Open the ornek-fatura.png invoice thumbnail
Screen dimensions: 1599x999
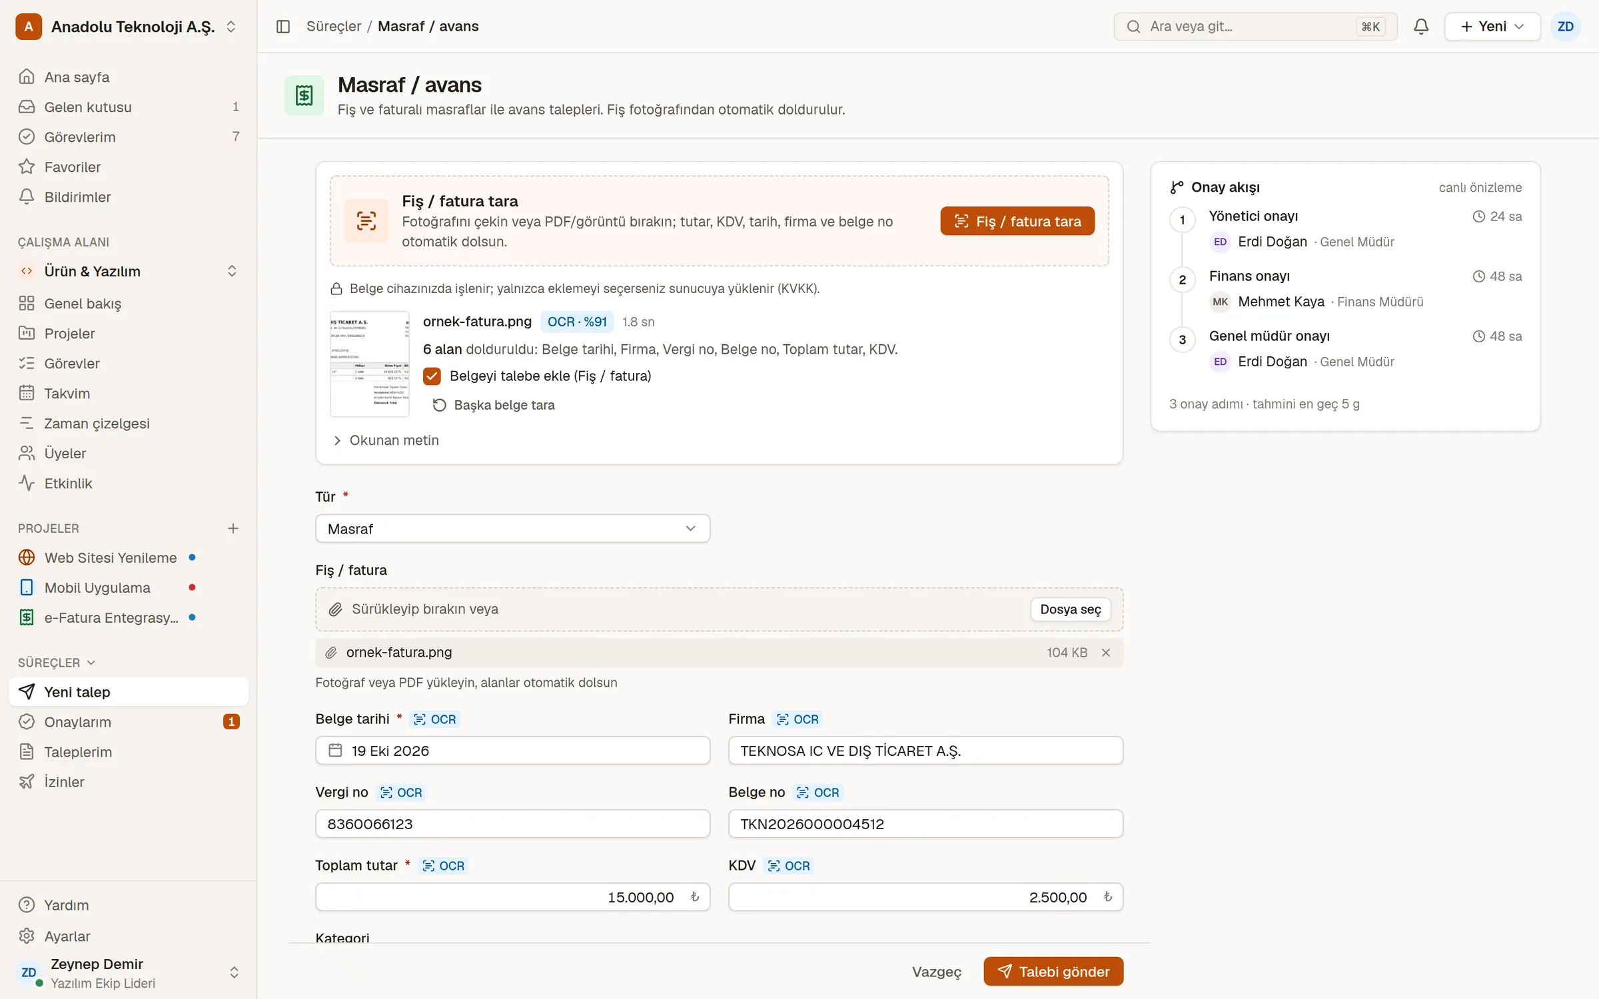click(x=370, y=364)
